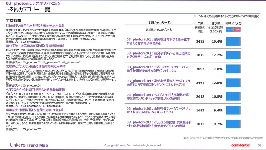This screenshot has width=266, height=150.
Task: Click the pink '企業' segment in the legend
Action: 238,30
